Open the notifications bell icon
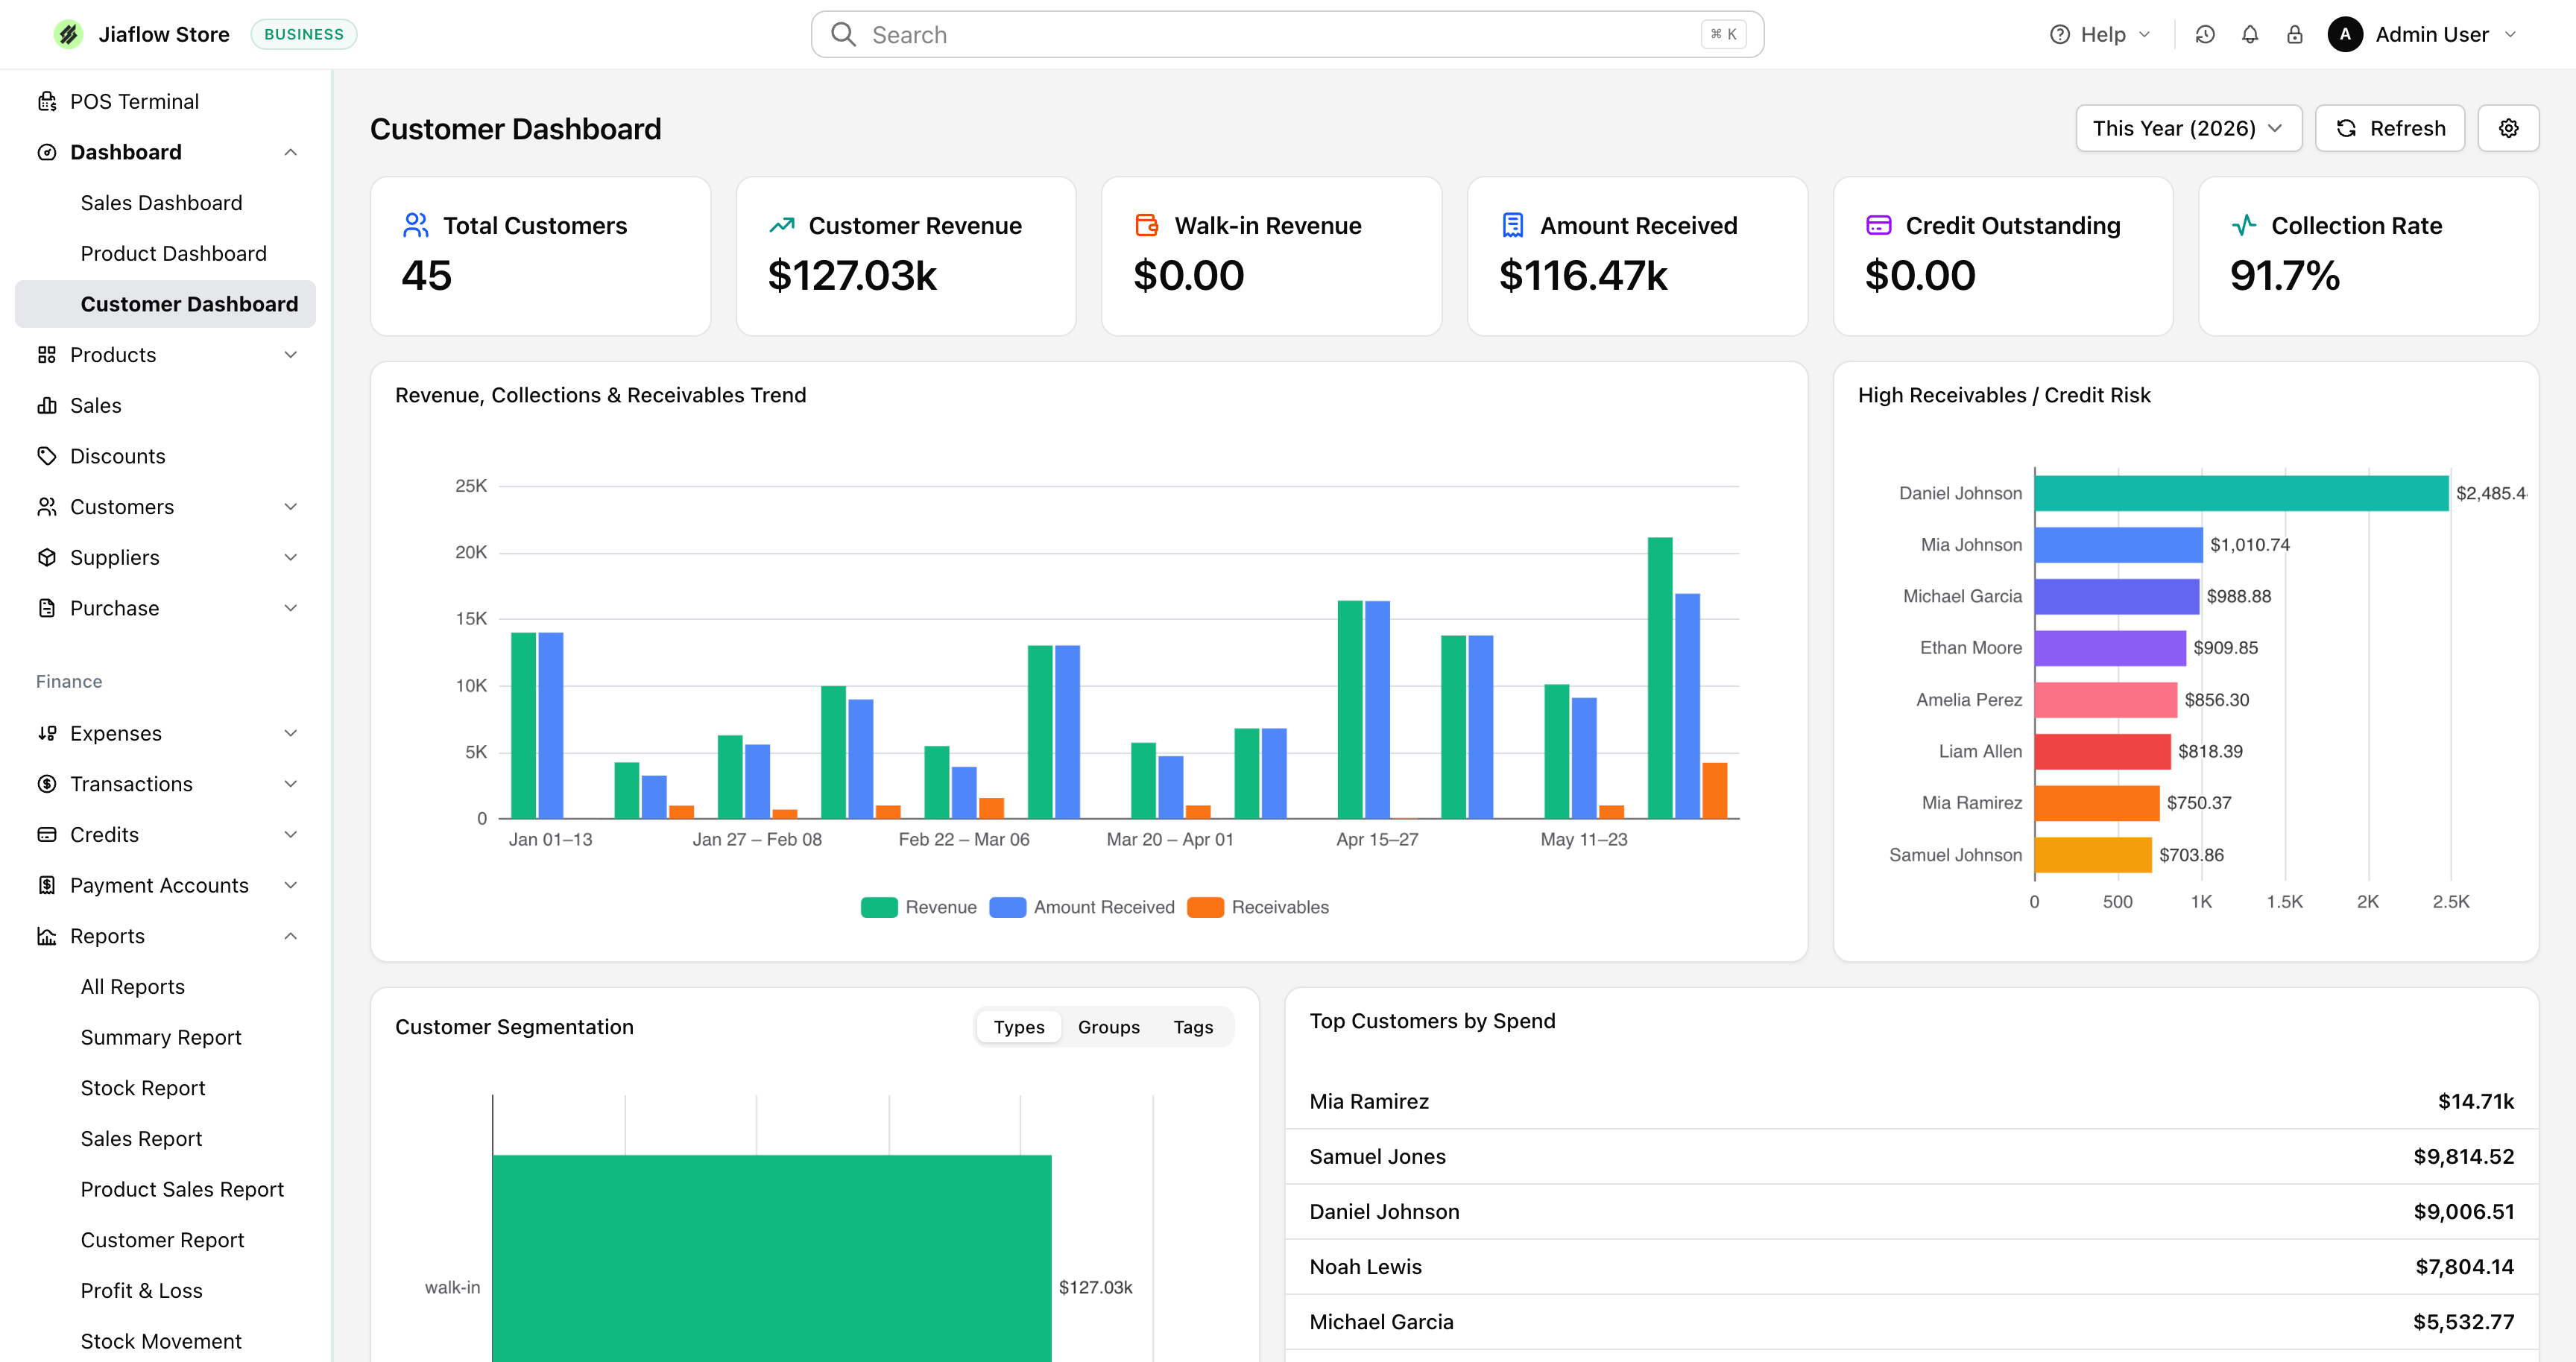The image size is (2576, 1362). coord(2250,35)
